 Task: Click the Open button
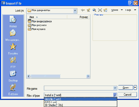point(126,88)
